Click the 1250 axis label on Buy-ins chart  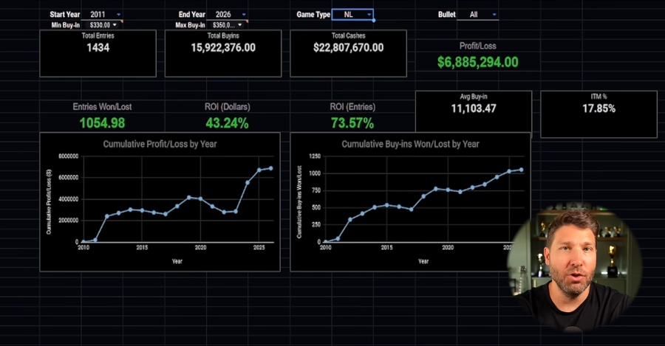pos(315,156)
